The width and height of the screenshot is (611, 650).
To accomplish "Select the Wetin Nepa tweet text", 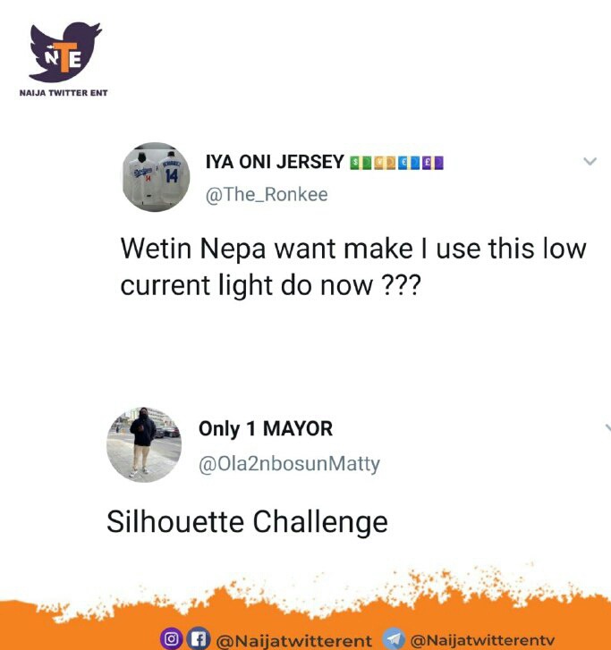I will (353, 267).
